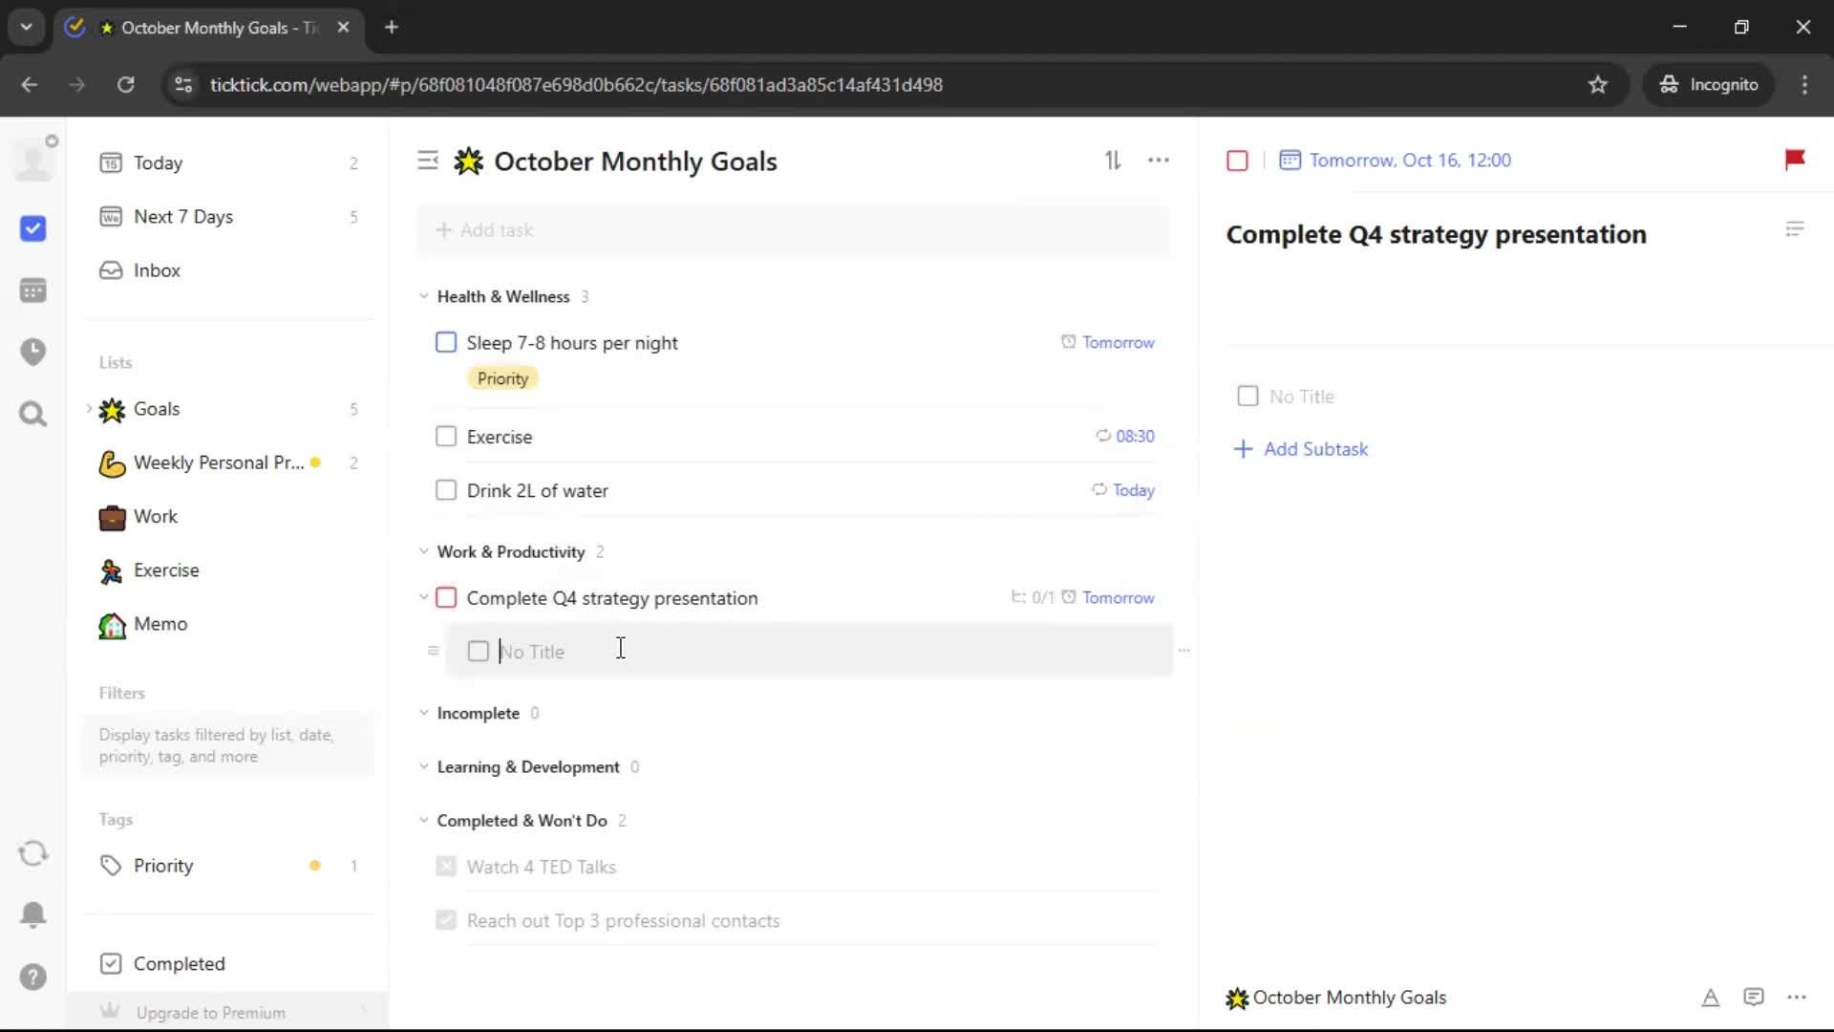Click the red priority flag icon
This screenshot has width=1834, height=1032.
pyautogui.click(x=1794, y=160)
